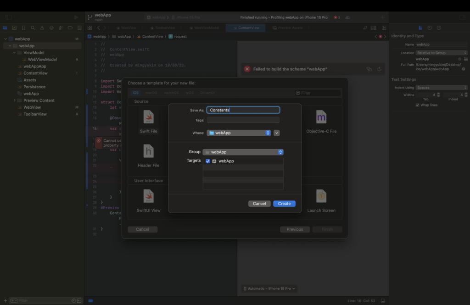The height and width of the screenshot is (305, 470).
Task: Open the Breakpoint navigator icon
Action: (x=70, y=28)
